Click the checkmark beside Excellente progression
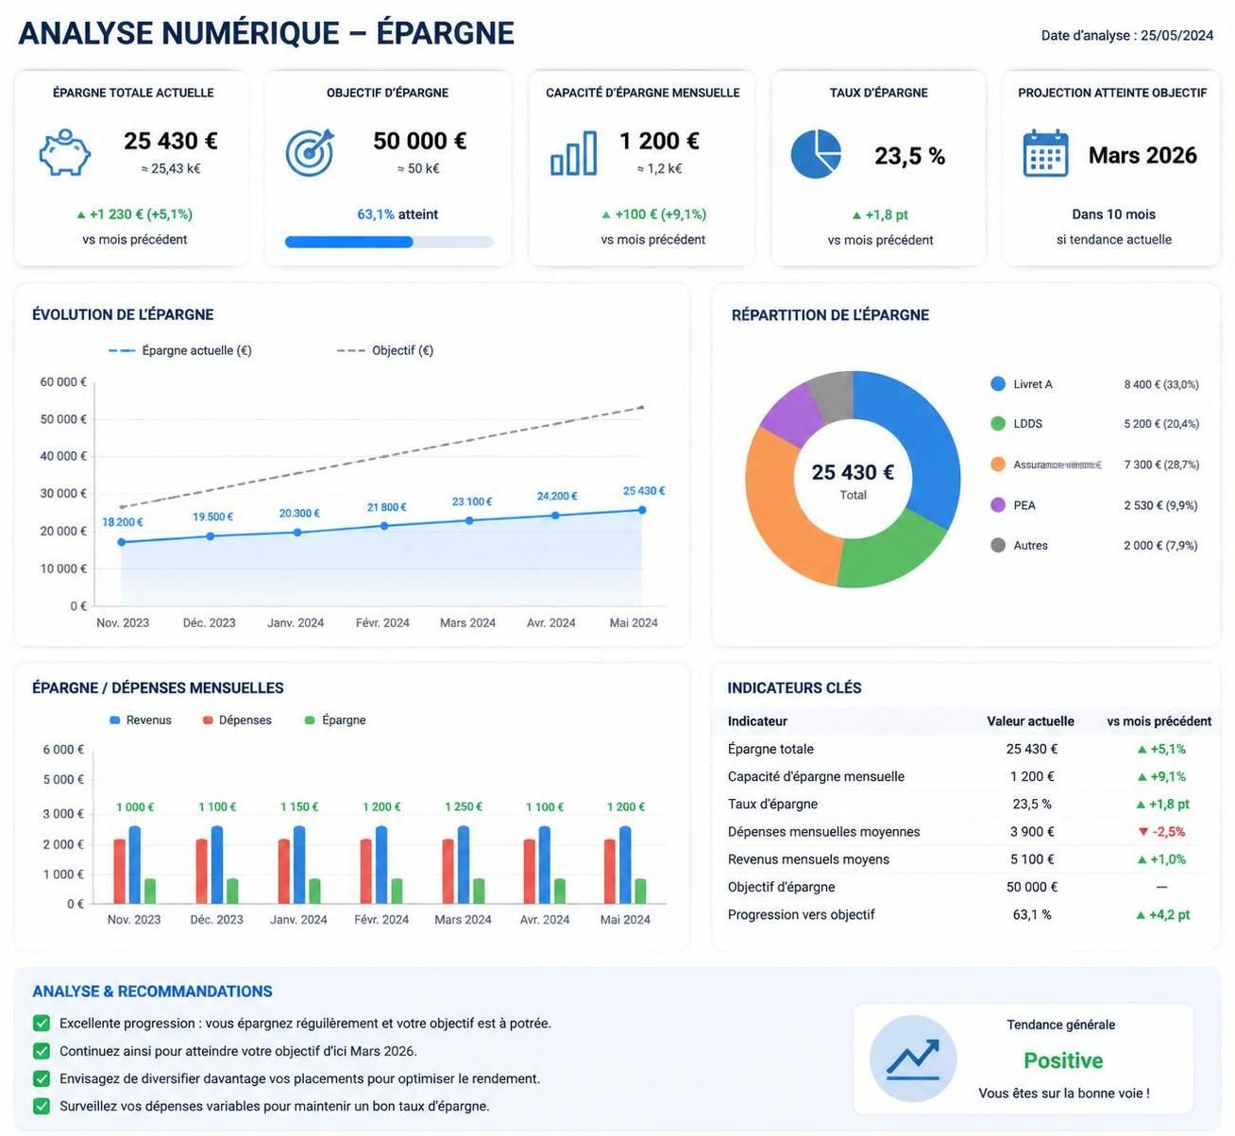 [42, 1024]
